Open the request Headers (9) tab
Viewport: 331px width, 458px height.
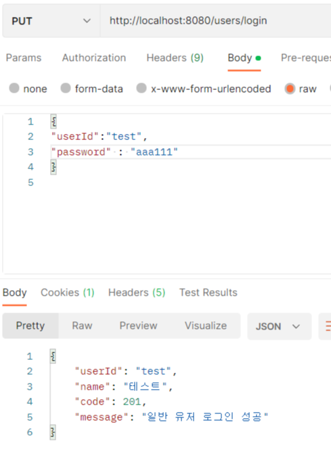(175, 58)
